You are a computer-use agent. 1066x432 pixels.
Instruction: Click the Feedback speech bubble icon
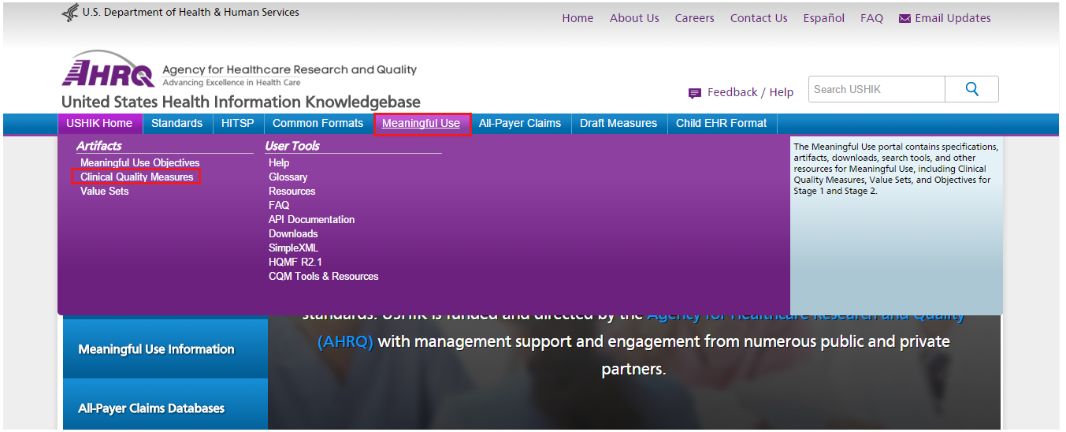(694, 93)
